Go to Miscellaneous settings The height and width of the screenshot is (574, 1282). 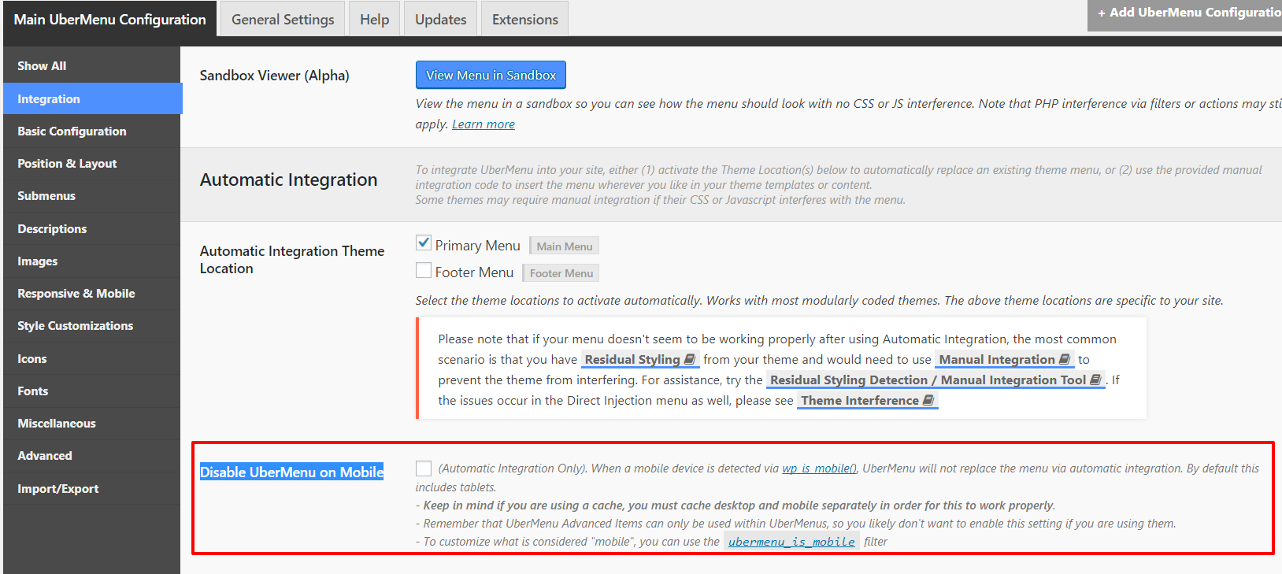tap(91, 424)
